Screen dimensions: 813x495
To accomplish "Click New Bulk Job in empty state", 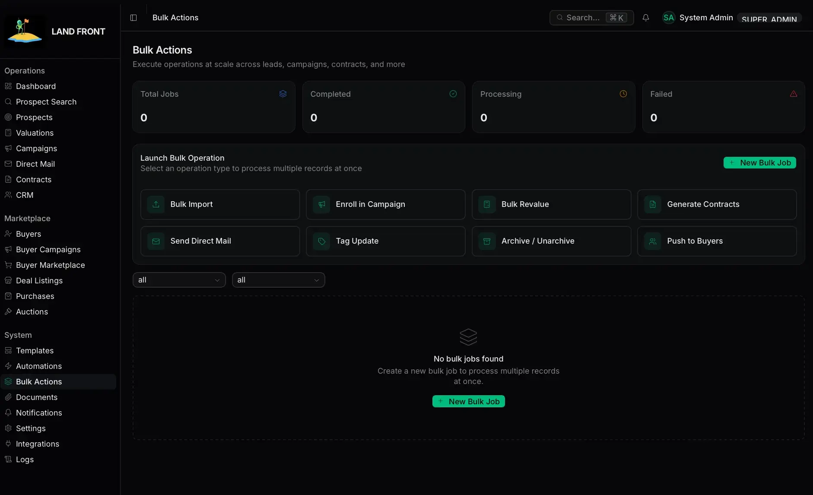I will point(469,401).
